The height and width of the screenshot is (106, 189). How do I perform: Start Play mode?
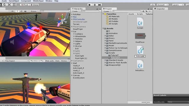(90, 5)
